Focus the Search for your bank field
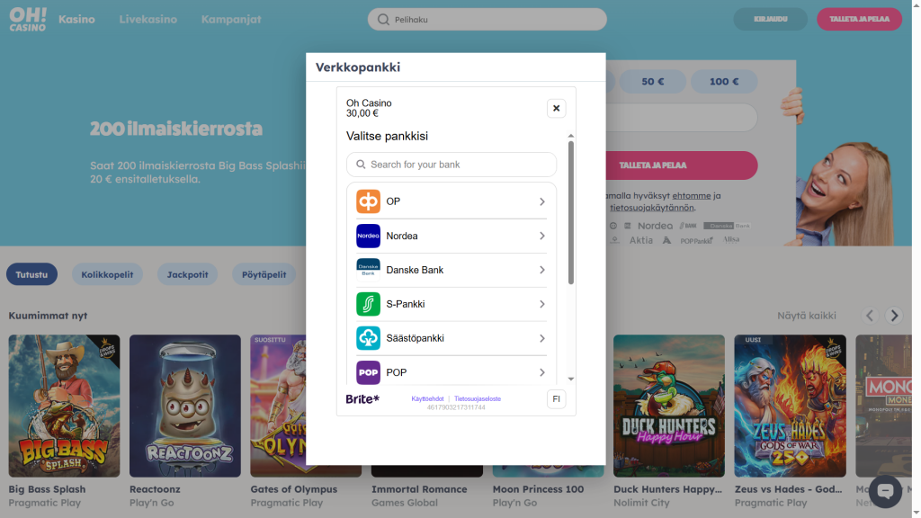921x518 pixels. [452, 165]
